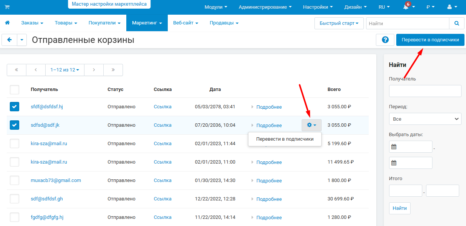Open calendar for the end date field
Image resolution: width=466 pixels, height=226 pixels.
pyautogui.click(x=394, y=163)
